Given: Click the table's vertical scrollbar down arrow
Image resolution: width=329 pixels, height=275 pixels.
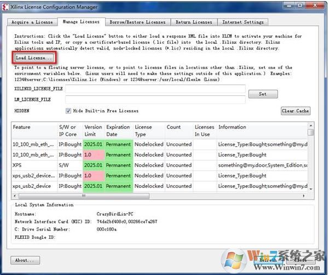Looking at the screenshot, I should [x=311, y=189].
